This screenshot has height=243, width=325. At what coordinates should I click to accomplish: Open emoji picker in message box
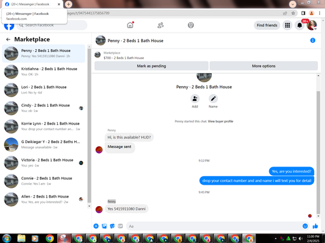[305, 226]
